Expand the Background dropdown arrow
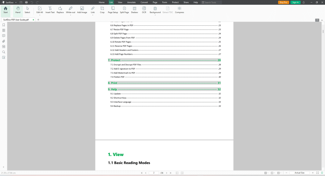The width and height of the screenshot is (325, 176). (x=155, y=15)
